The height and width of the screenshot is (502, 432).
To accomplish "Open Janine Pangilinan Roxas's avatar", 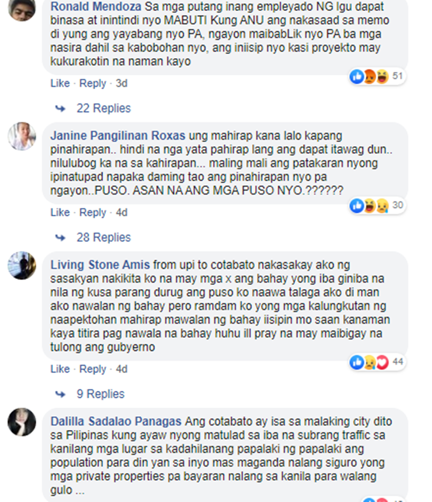I will coord(22,136).
